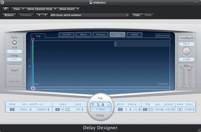Select tap A marker in the identification bar
201x132 pixels.
point(33,88)
